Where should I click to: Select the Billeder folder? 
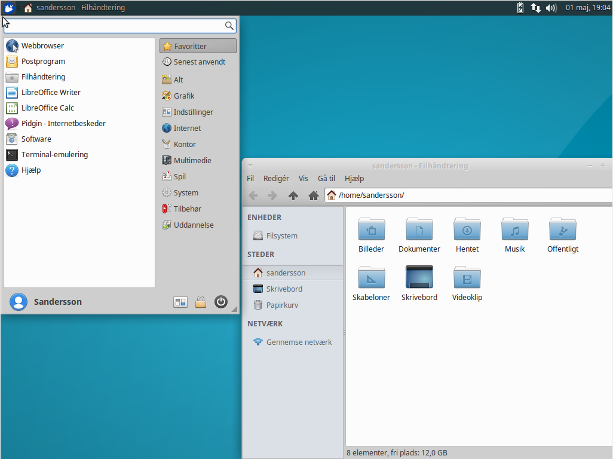(x=372, y=235)
